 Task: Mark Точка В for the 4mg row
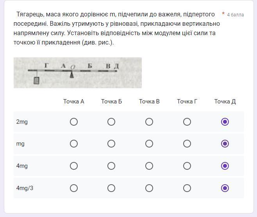(x=149, y=166)
